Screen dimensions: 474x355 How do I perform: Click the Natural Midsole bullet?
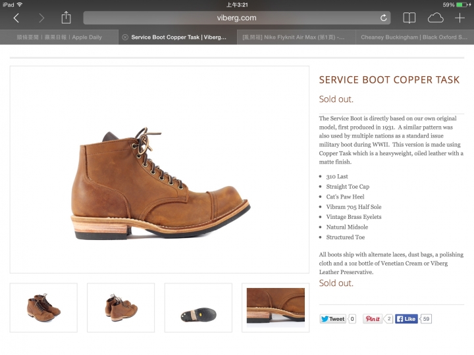tap(347, 227)
